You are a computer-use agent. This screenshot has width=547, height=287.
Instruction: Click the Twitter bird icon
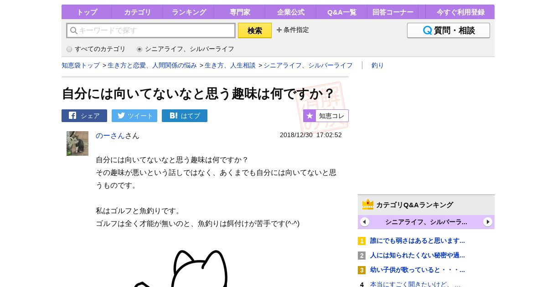pyautogui.click(x=121, y=115)
